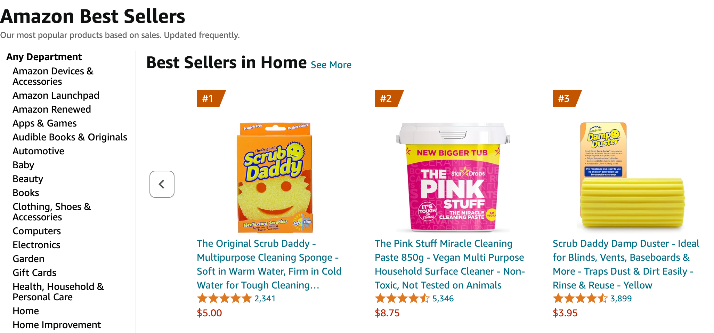Open the Home Improvement category

56,325
